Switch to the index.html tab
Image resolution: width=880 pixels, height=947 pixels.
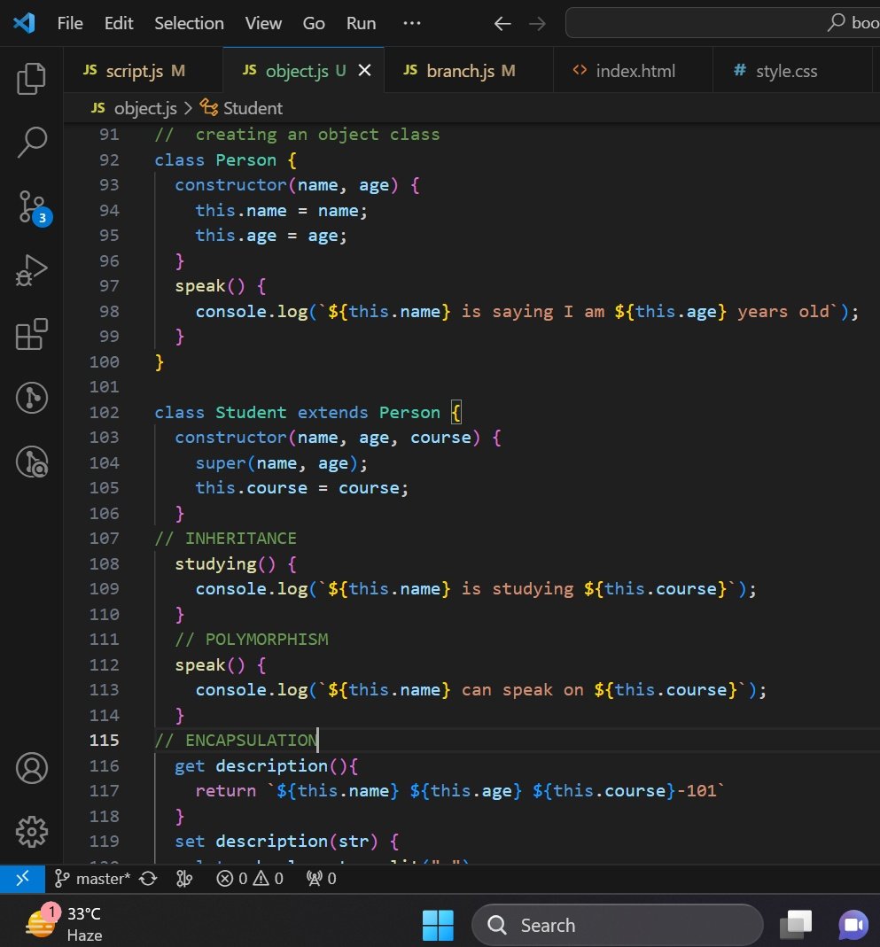[x=633, y=71]
